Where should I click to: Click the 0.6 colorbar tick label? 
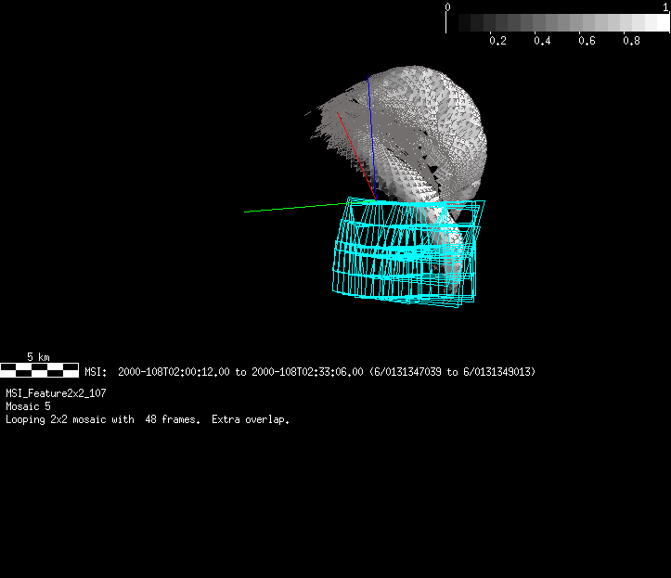[587, 41]
